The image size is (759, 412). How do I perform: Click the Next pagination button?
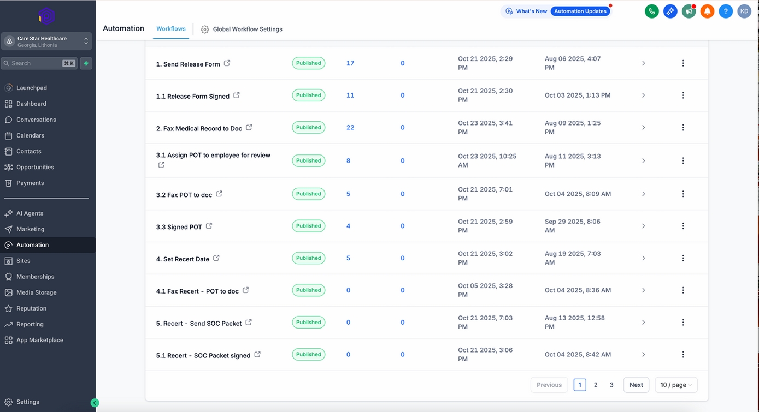(636, 385)
